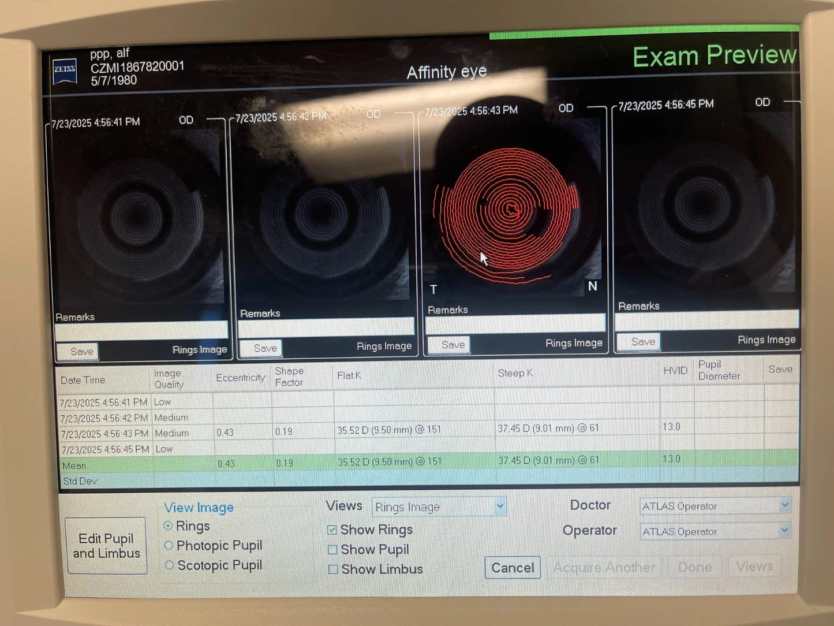Select the Photopic Pupil radio option
This screenshot has width=834, height=626.
[x=169, y=545]
